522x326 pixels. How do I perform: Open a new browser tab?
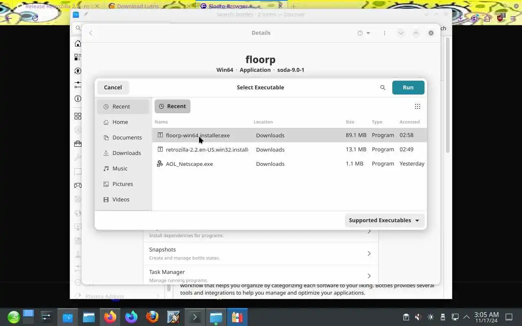click(x=293, y=6)
